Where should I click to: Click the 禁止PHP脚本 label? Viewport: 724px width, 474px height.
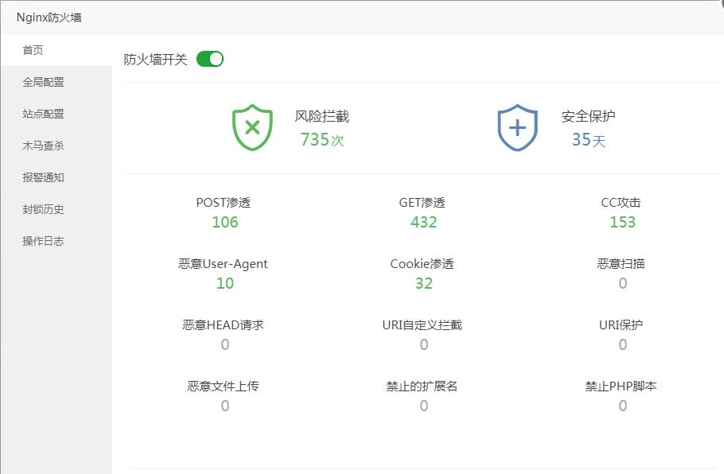(621, 386)
